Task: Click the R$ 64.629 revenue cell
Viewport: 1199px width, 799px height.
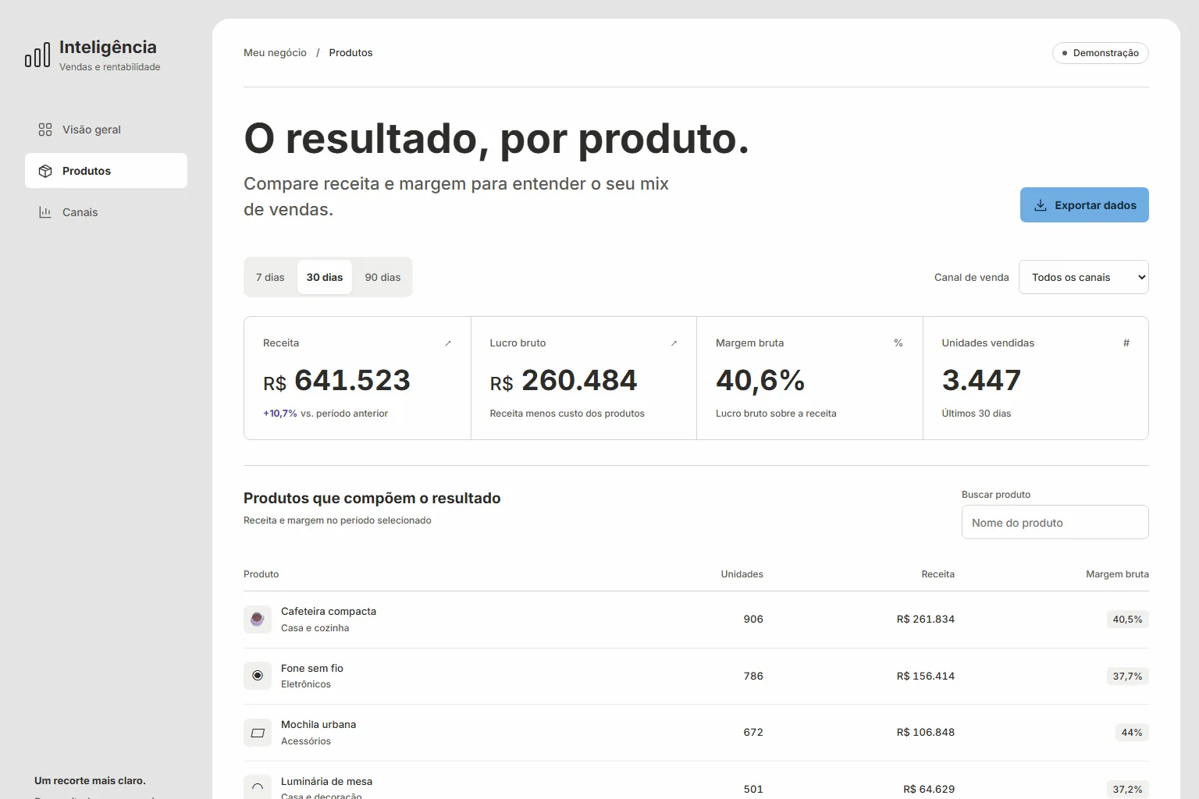Action: pos(929,790)
